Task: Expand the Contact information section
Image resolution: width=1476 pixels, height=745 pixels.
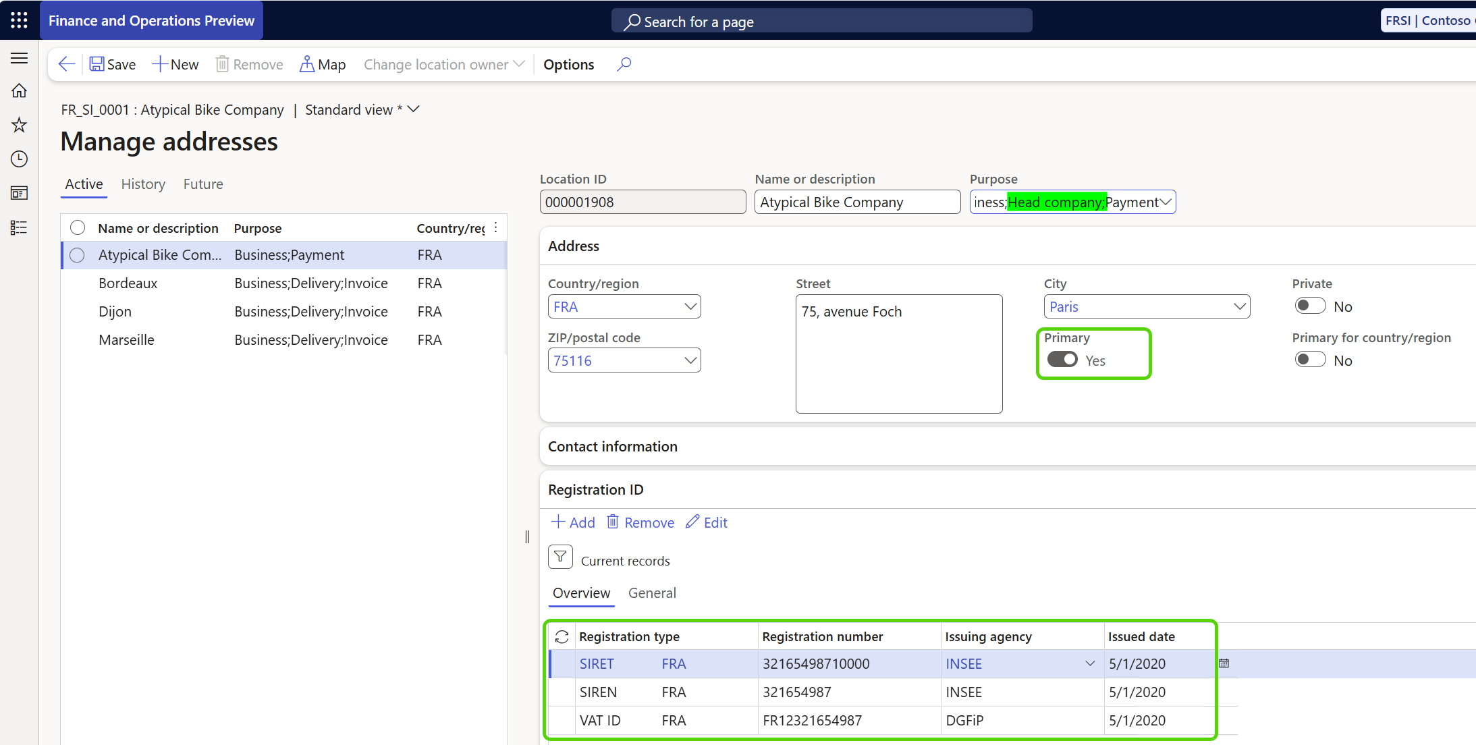Action: tap(1008, 446)
